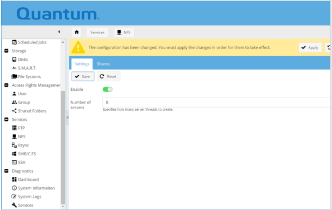
Task: Open Diagnostics Services wrench icon
Action: click(14, 205)
